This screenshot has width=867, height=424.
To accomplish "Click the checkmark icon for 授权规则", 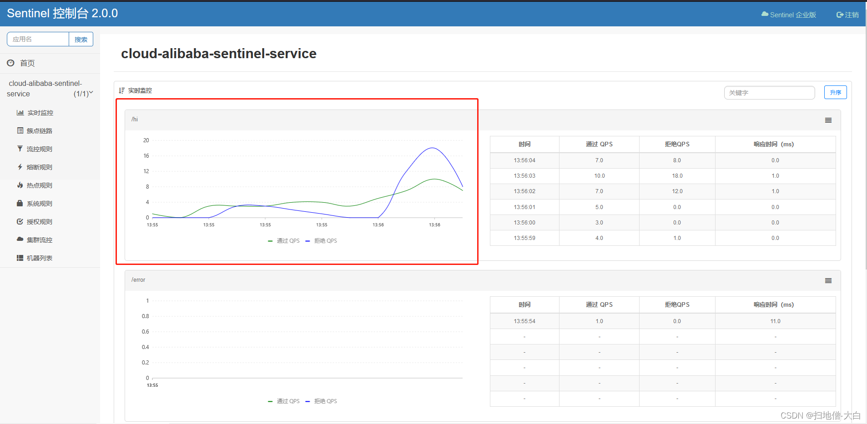I will 20,222.
